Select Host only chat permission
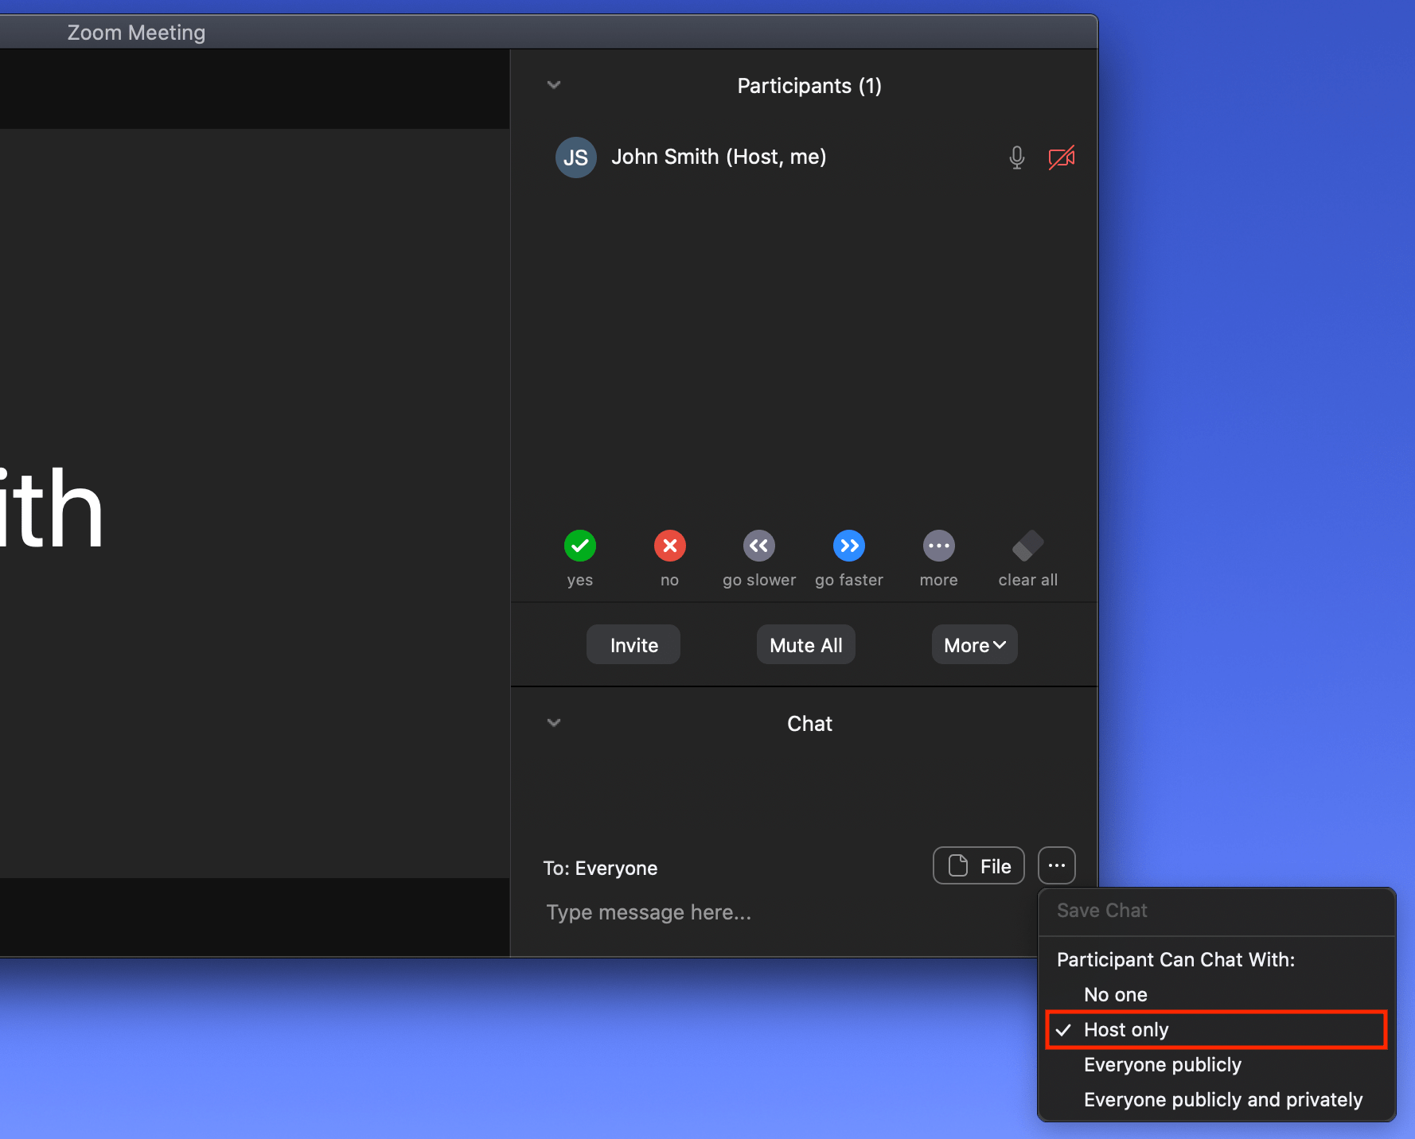 coord(1217,1030)
